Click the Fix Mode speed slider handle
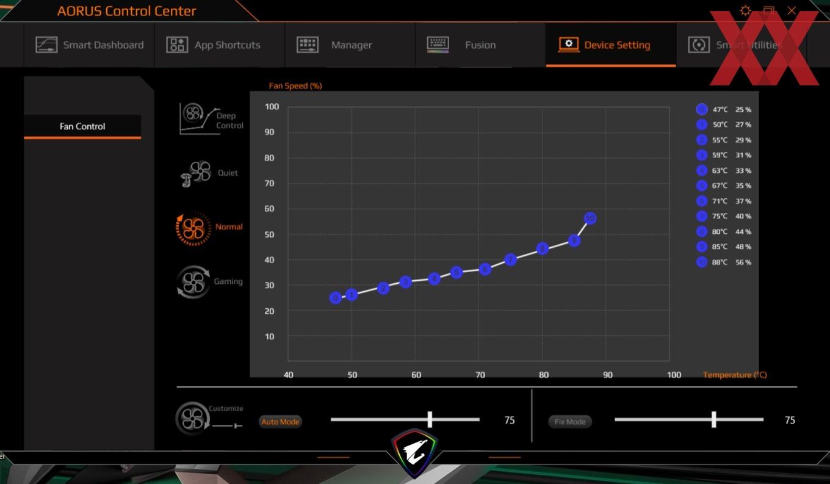This screenshot has height=484, width=830. (713, 419)
